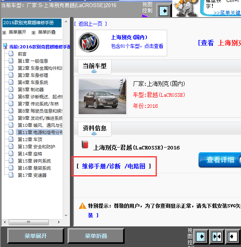Select 第11章 电源和信号分布 tree item

click(40, 132)
